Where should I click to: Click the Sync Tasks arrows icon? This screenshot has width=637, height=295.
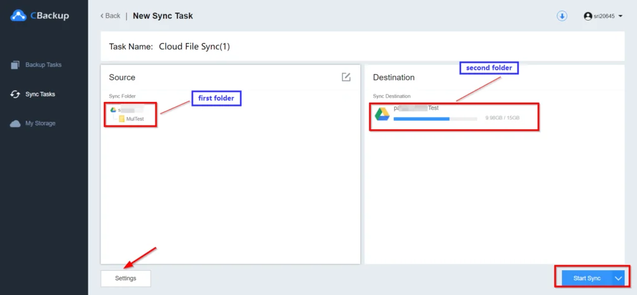click(x=15, y=94)
